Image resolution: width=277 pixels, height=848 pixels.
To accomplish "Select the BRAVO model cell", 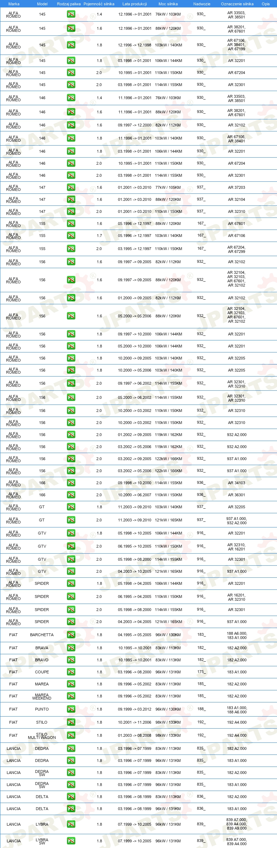I will point(42,660).
